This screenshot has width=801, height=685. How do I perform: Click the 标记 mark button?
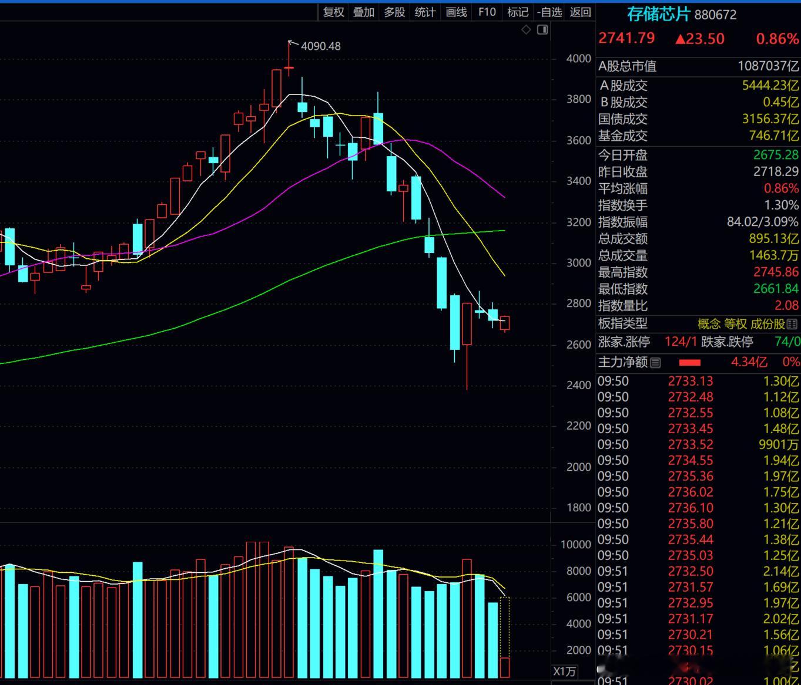[x=517, y=12]
